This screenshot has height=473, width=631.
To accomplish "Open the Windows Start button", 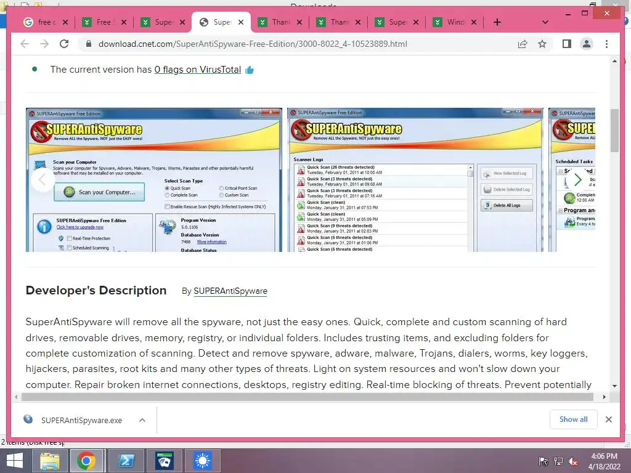I will 15,461.
